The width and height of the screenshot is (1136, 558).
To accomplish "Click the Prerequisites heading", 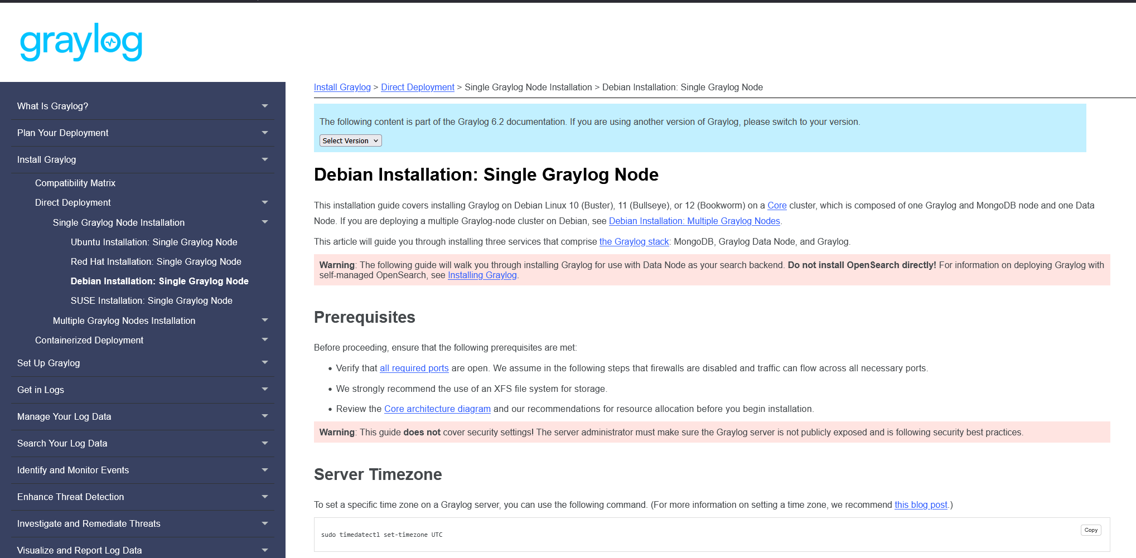I will click(365, 317).
